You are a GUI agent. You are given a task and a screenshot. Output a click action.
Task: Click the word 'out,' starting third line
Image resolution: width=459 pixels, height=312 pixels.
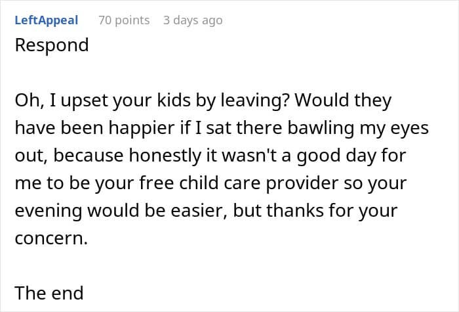tap(31, 156)
